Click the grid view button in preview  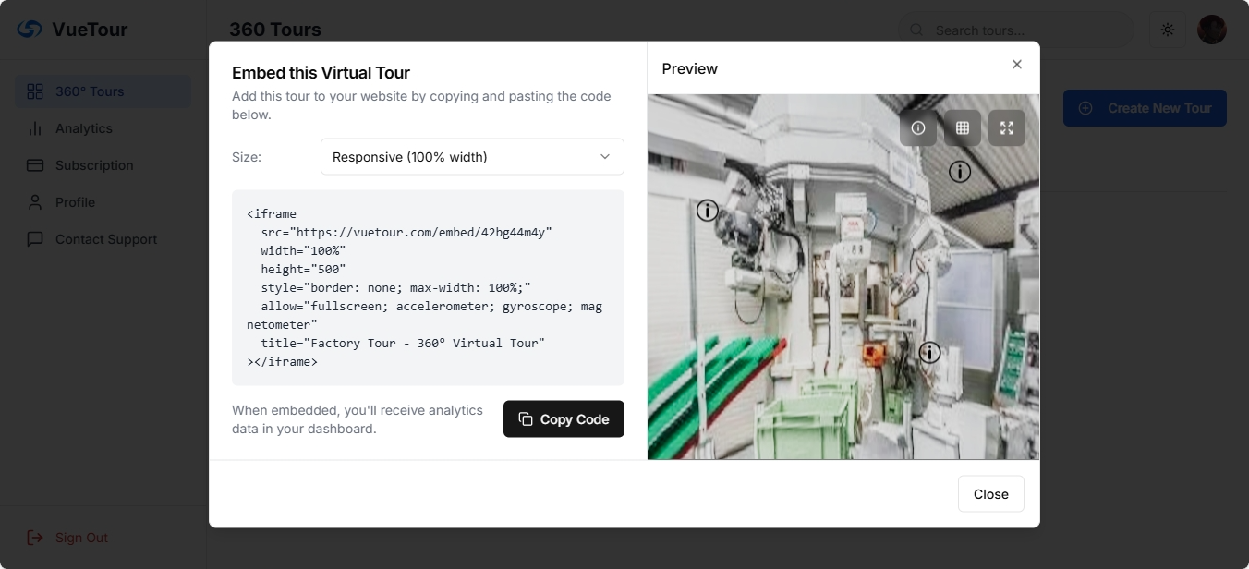963,128
